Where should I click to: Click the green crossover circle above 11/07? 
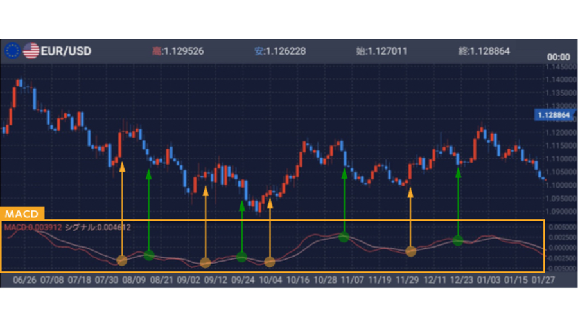tap(344, 237)
